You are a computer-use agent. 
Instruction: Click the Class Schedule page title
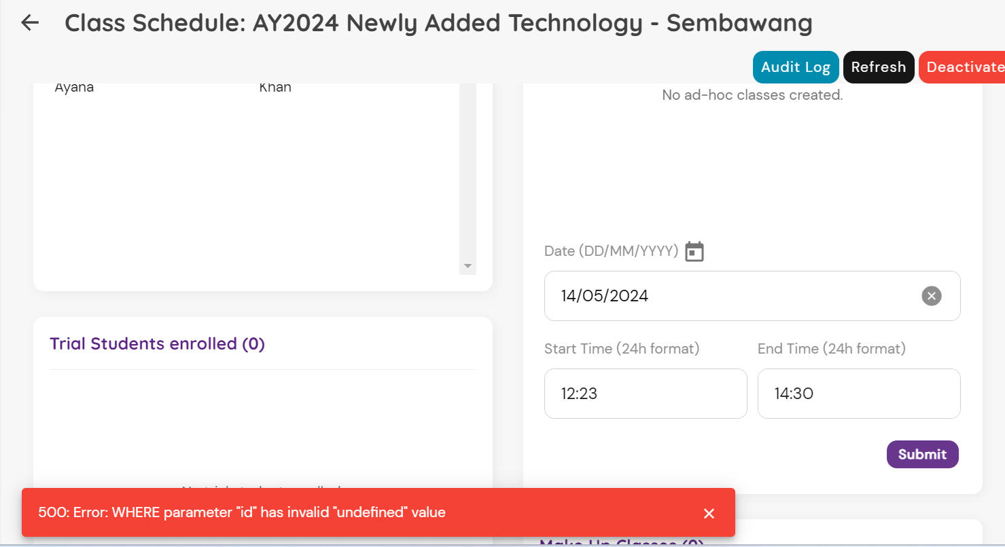click(x=438, y=24)
